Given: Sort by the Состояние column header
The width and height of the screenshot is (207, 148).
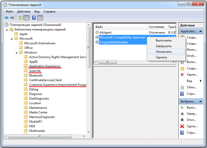Looking at the screenshot, I should point(157,27).
